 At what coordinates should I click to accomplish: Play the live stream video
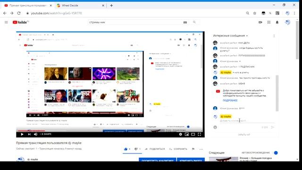point(22,134)
